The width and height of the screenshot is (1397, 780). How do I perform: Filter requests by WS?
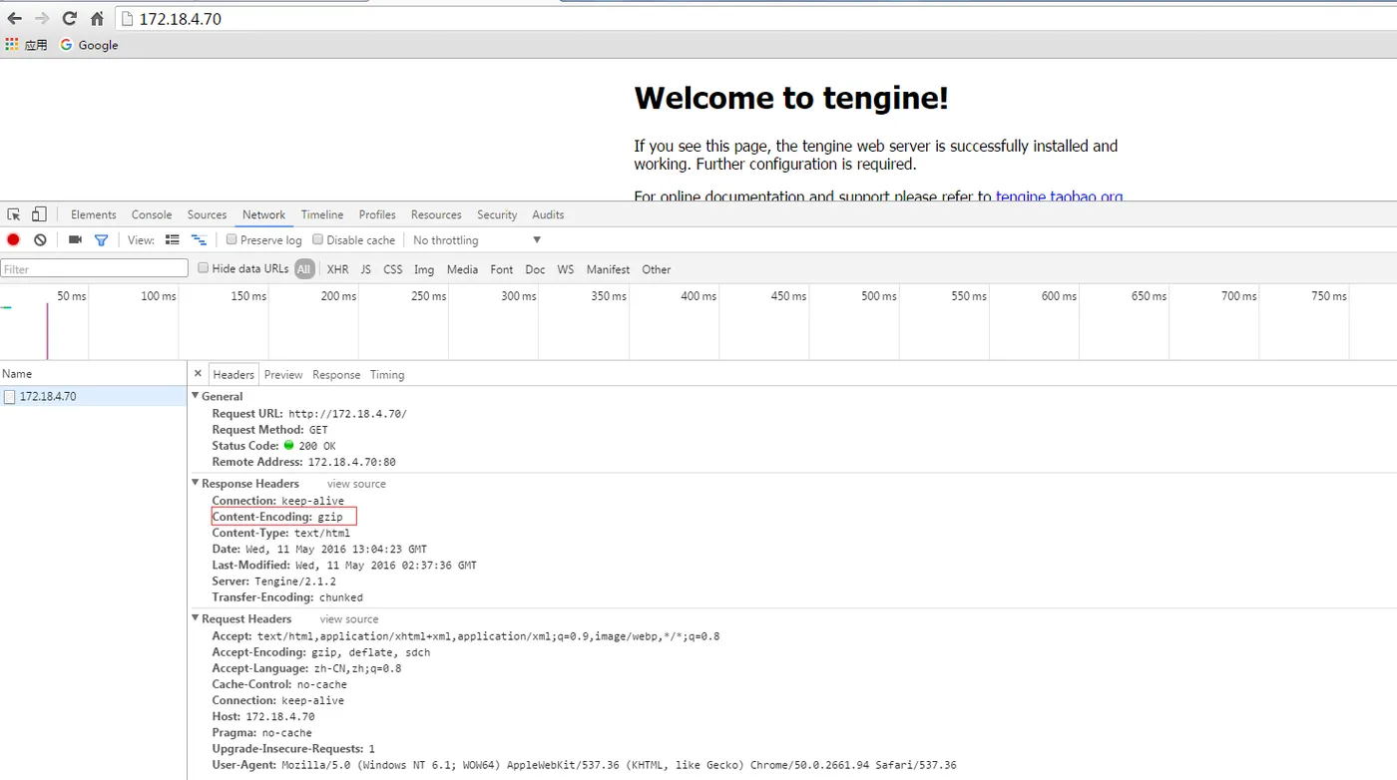pyautogui.click(x=566, y=269)
